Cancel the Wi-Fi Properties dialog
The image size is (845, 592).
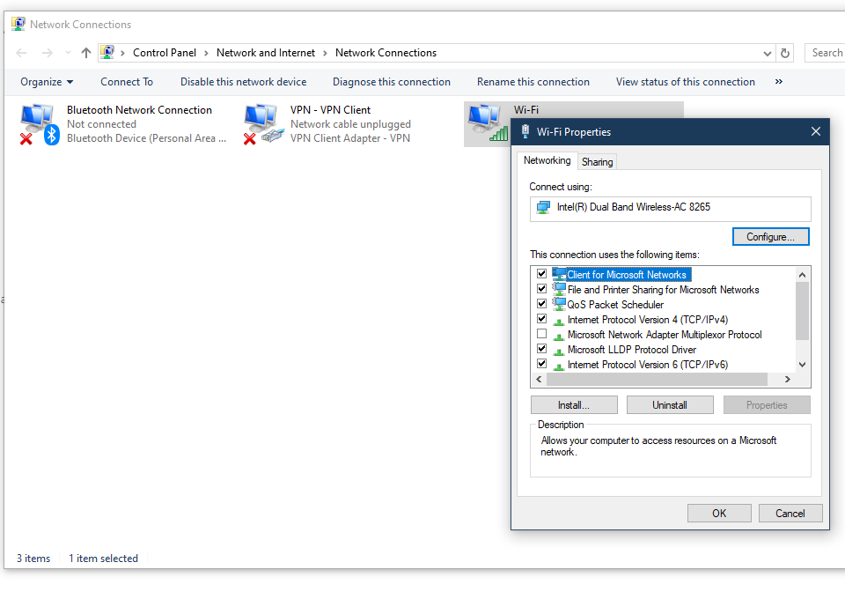click(x=790, y=514)
